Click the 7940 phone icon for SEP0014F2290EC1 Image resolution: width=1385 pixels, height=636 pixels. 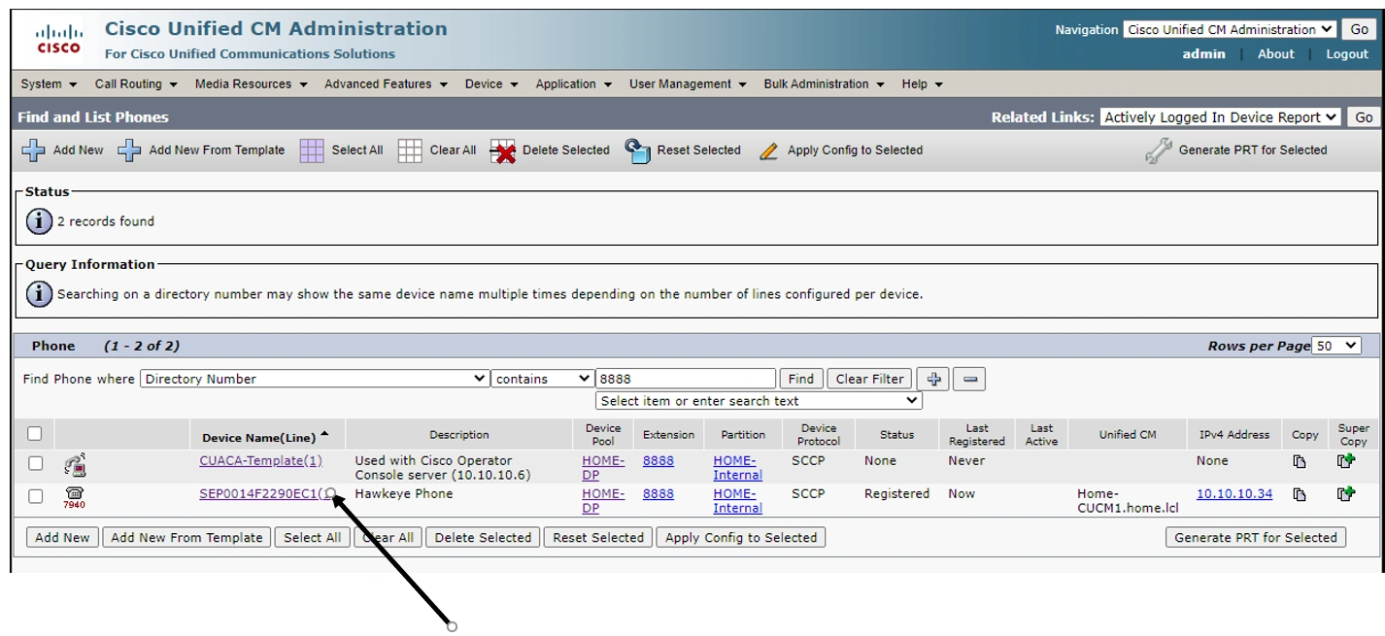(x=74, y=498)
